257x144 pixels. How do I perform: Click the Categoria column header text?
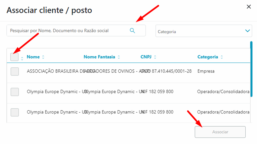pos(208,57)
